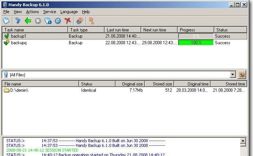The image size is (253, 156).
Task: Click the New Task toolbar icon
Action: tap(6, 20)
